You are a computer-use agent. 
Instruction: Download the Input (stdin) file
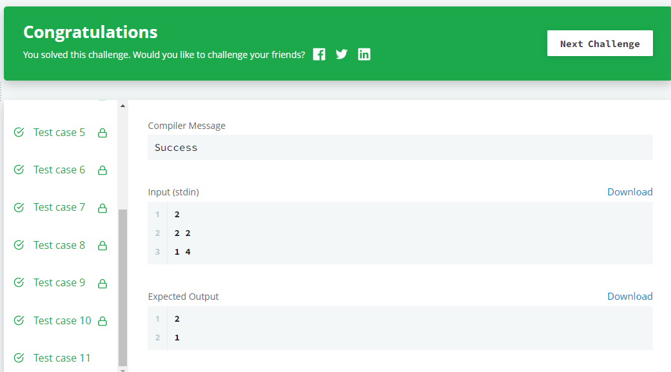(630, 191)
